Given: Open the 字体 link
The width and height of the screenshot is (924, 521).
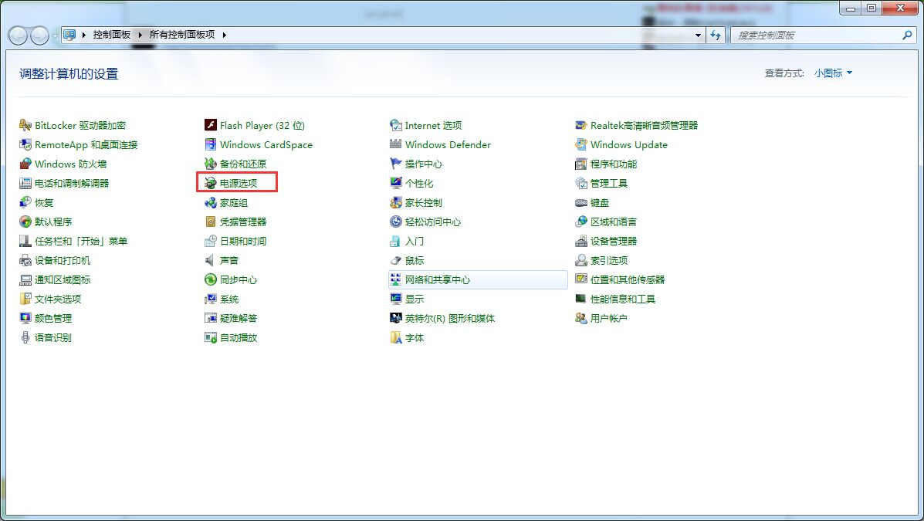Looking at the screenshot, I should tap(415, 338).
